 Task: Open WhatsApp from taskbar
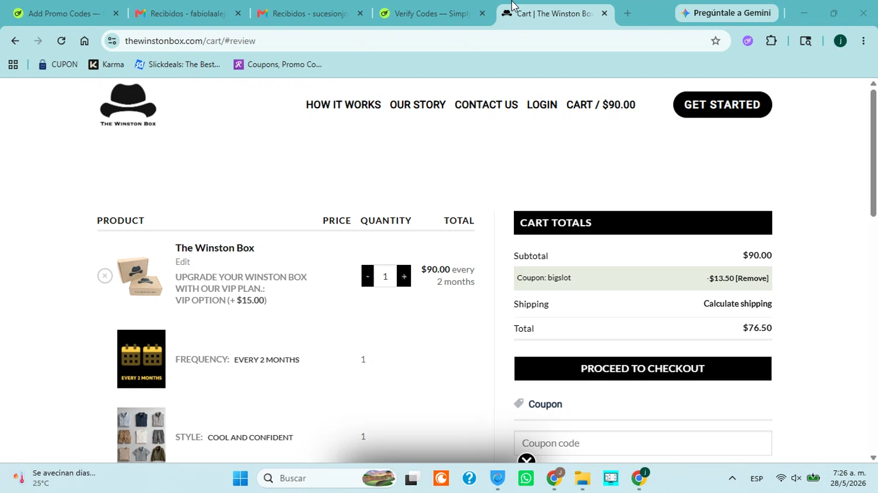click(526, 478)
